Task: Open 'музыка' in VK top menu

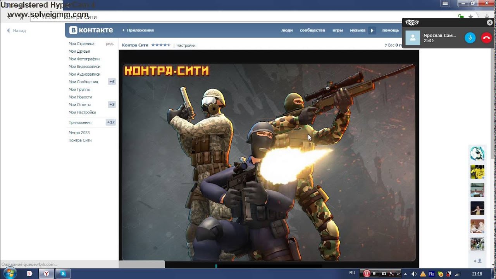Action: coord(358,30)
